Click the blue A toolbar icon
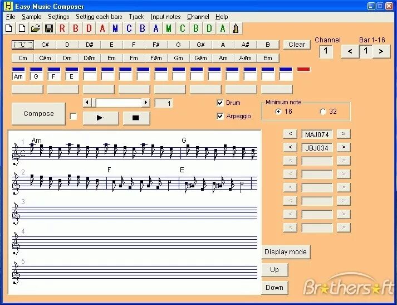This screenshot has width=397, height=305. coord(156,28)
